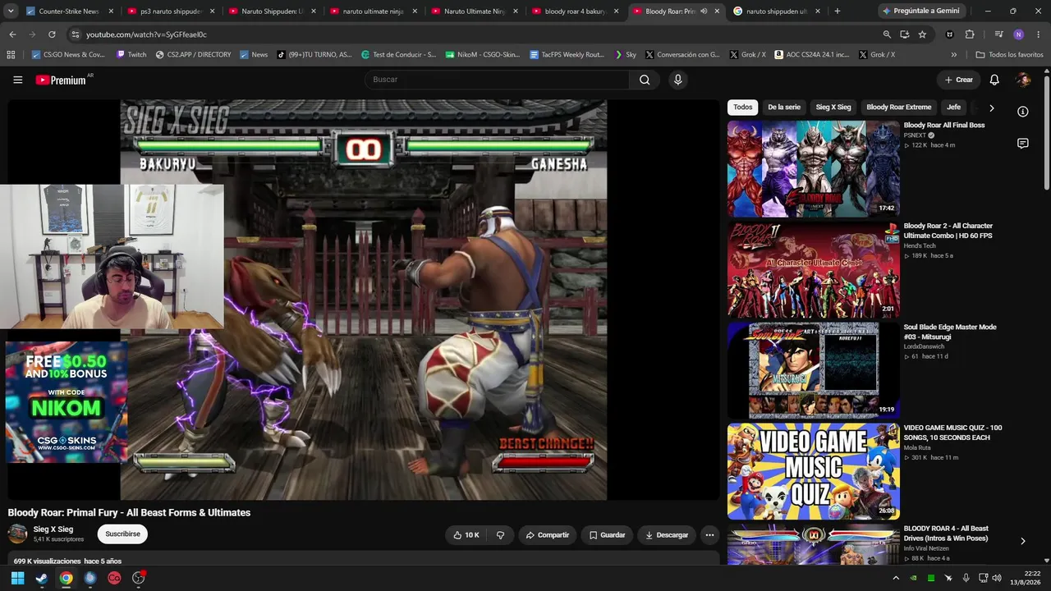Click the Pregúntale a Gemini button
The width and height of the screenshot is (1051, 591).
[x=920, y=11]
